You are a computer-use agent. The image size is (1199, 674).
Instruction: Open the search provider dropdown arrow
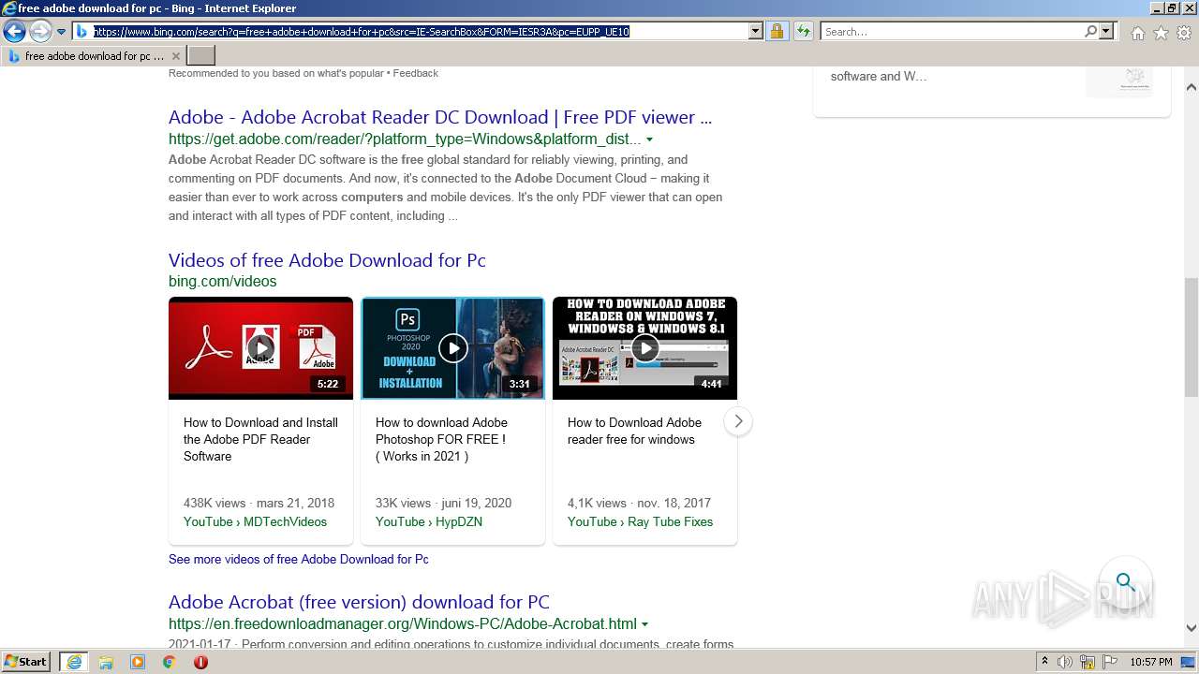pyautogui.click(x=1106, y=31)
